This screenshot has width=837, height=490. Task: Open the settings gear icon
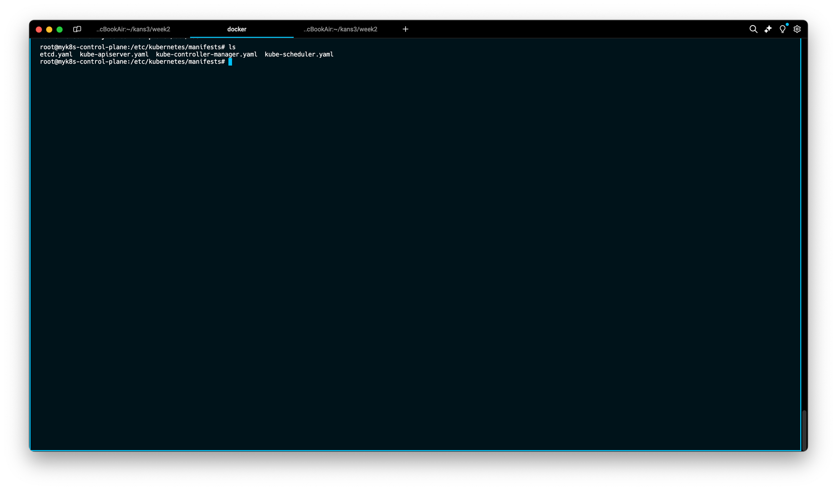797,29
